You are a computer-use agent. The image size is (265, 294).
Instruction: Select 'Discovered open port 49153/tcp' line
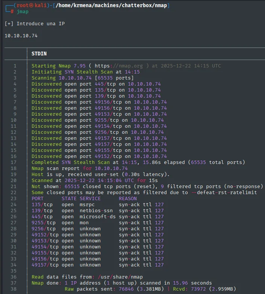pos(99,114)
